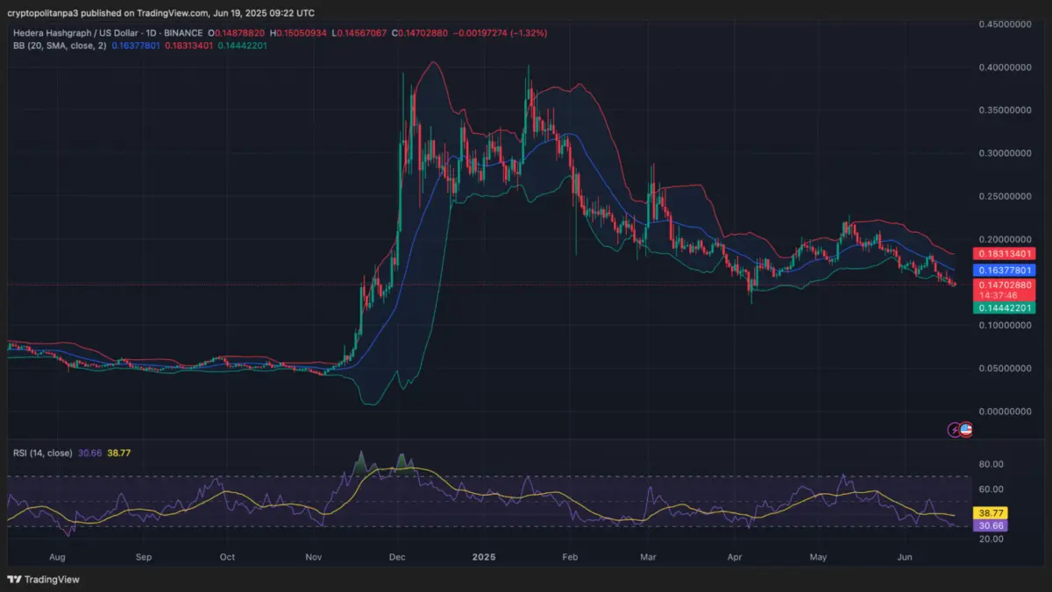Click the purple lightning event icon
The image size is (1052, 592).
[955, 429]
